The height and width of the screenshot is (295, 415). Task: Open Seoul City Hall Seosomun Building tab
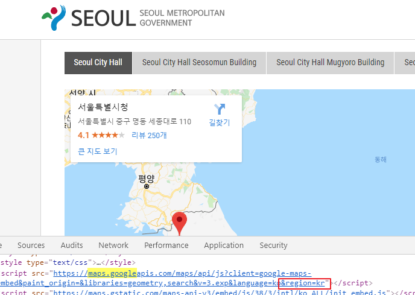(199, 63)
